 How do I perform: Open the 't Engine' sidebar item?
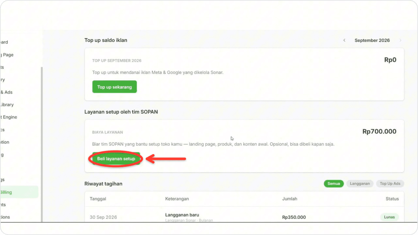coord(9,117)
